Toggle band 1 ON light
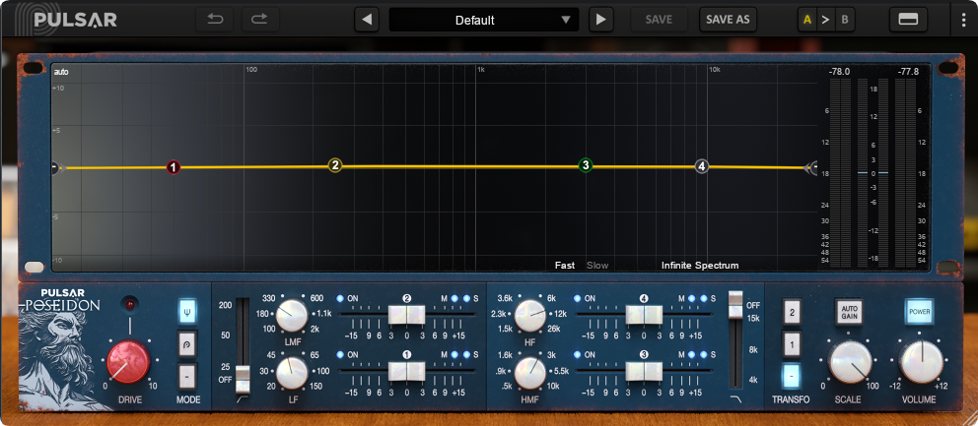 coord(340,354)
